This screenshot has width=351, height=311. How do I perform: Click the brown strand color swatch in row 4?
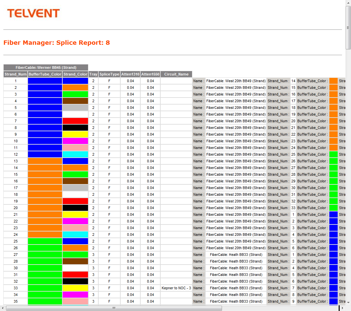pyautogui.click(x=75, y=101)
